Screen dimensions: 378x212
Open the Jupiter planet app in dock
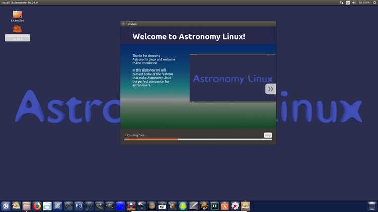click(152, 206)
